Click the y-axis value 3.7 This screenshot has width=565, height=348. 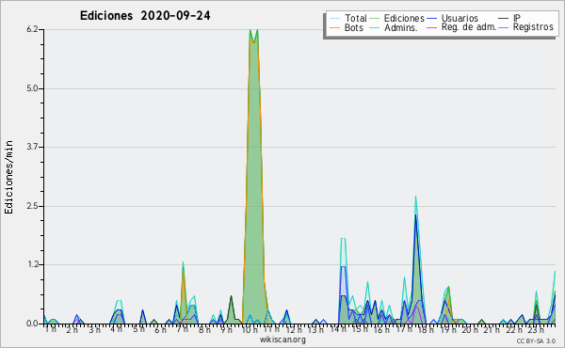coord(32,147)
